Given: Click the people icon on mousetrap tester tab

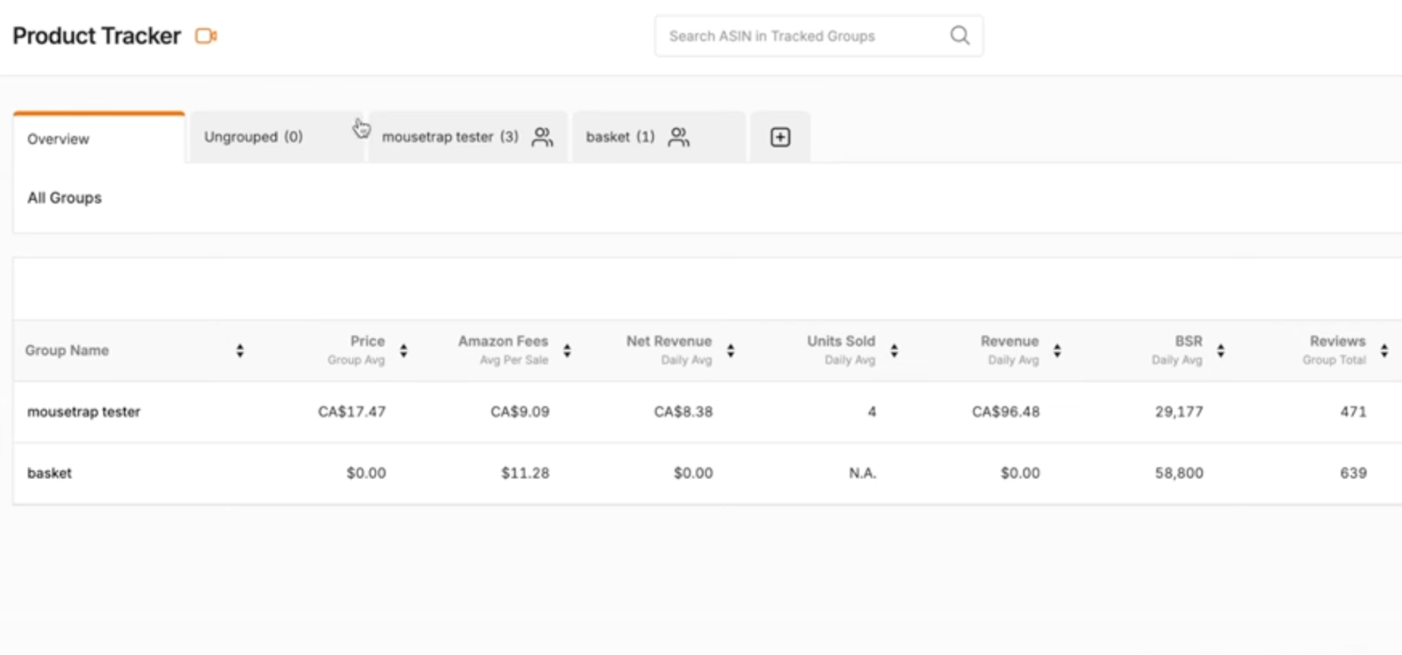Looking at the screenshot, I should (x=542, y=137).
